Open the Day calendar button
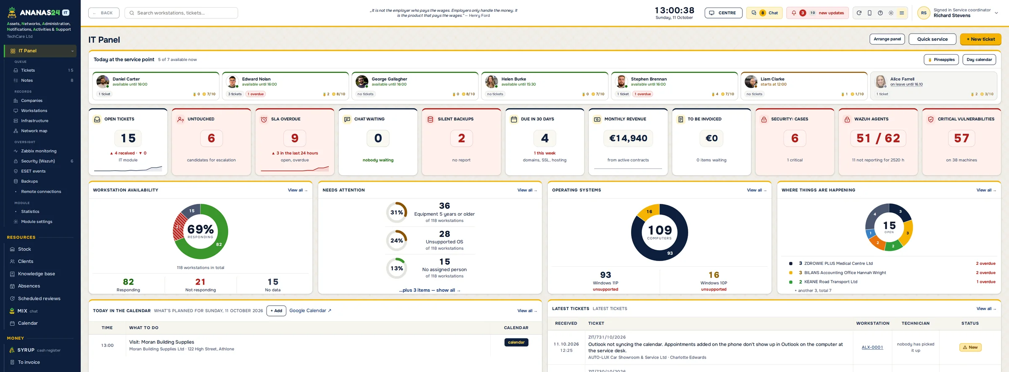 979,60
